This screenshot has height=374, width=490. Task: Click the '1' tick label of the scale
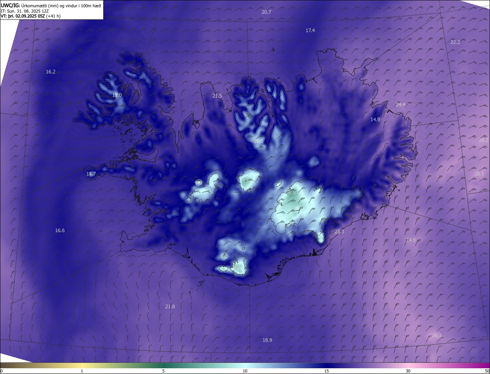[82, 371]
